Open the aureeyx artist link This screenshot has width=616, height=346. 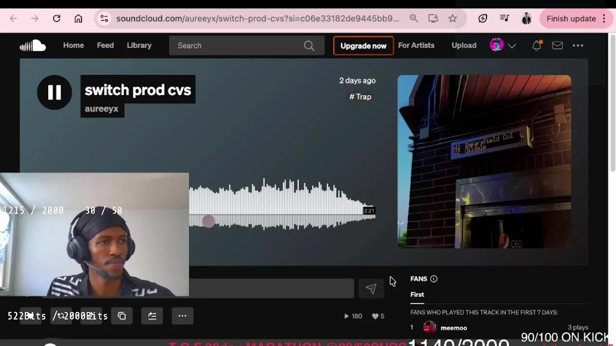pyautogui.click(x=102, y=109)
